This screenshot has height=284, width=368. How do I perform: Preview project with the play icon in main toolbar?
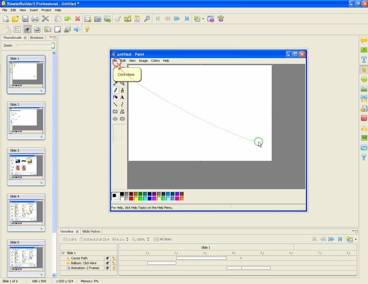197,19
